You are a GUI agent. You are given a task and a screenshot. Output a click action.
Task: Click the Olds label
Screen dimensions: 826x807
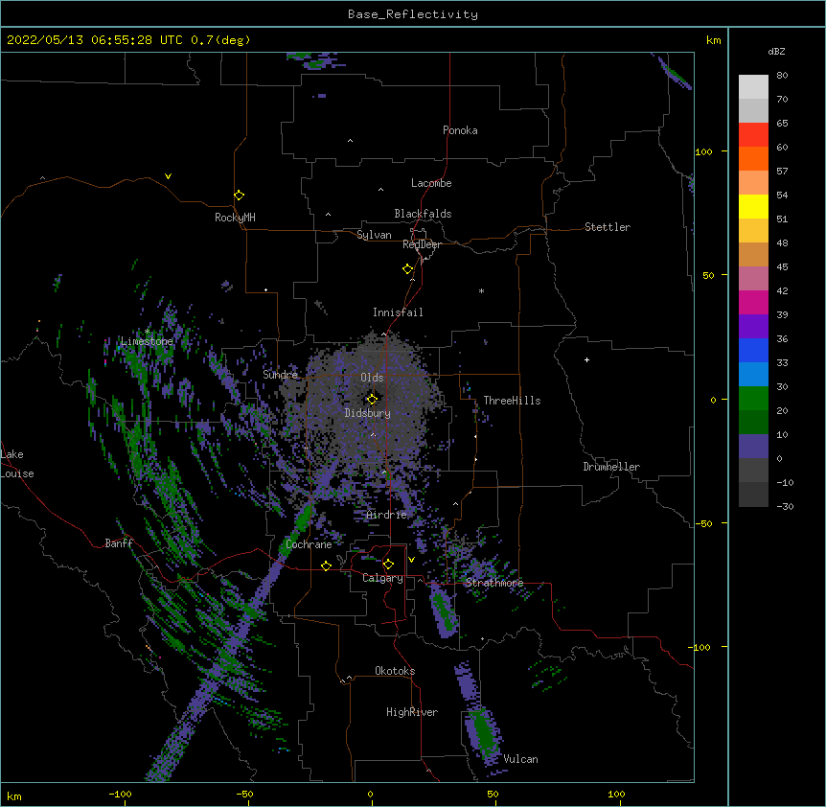372,378
